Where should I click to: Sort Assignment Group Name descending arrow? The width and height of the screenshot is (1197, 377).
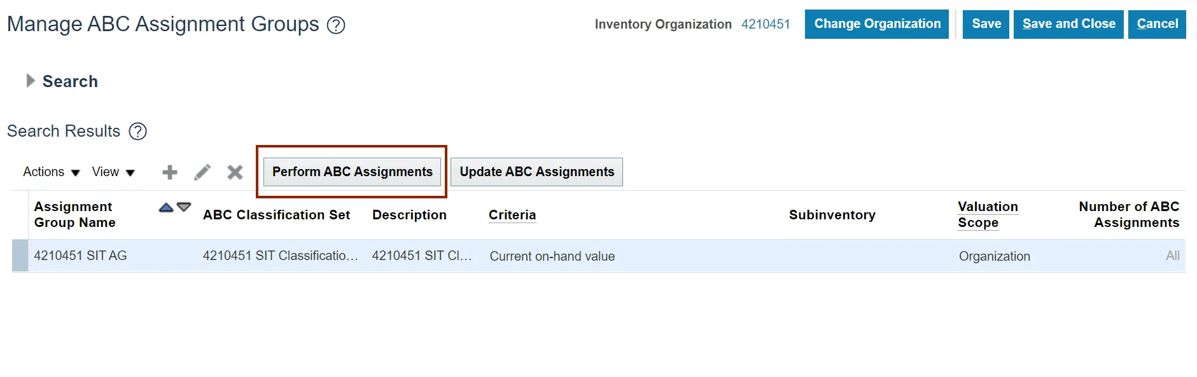coord(184,207)
